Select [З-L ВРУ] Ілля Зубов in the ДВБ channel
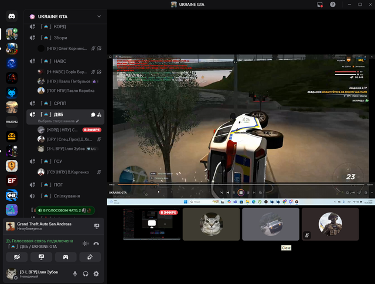Image resolution: width=375 pixels, height=284 pixels. [x=69, y=149]
